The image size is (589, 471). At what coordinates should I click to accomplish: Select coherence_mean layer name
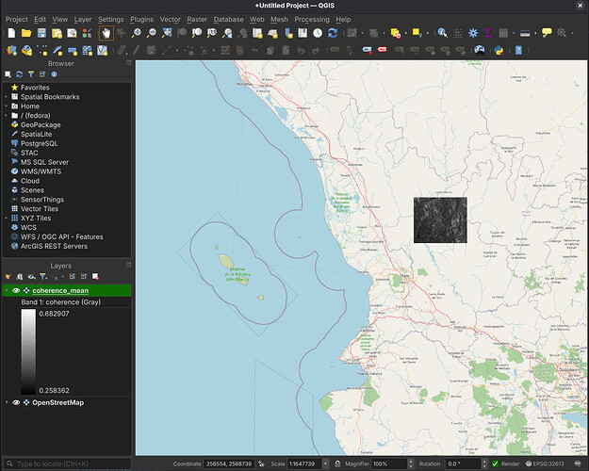[x=60, y=290]
